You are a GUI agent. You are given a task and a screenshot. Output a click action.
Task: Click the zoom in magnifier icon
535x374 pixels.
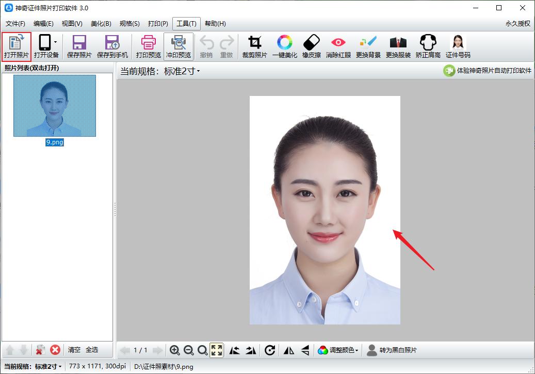click(175, 350)
